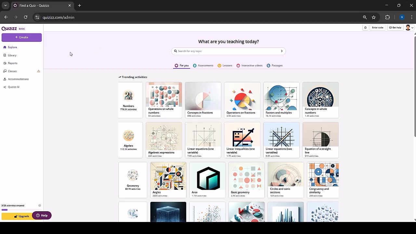The image size is (416, 234).
Task: Open the user avatar account dropdown
Action: 409,28
